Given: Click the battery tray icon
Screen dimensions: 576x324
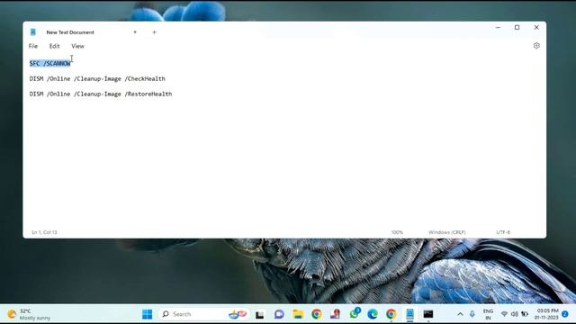Looking at the screenshot, I should [525, 314].
